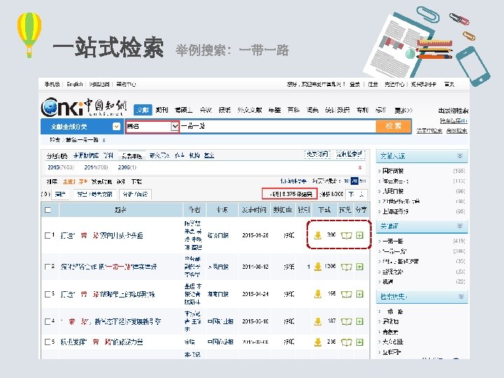
Task: Filter results by year 2006(1)
Action: (127, 167)
